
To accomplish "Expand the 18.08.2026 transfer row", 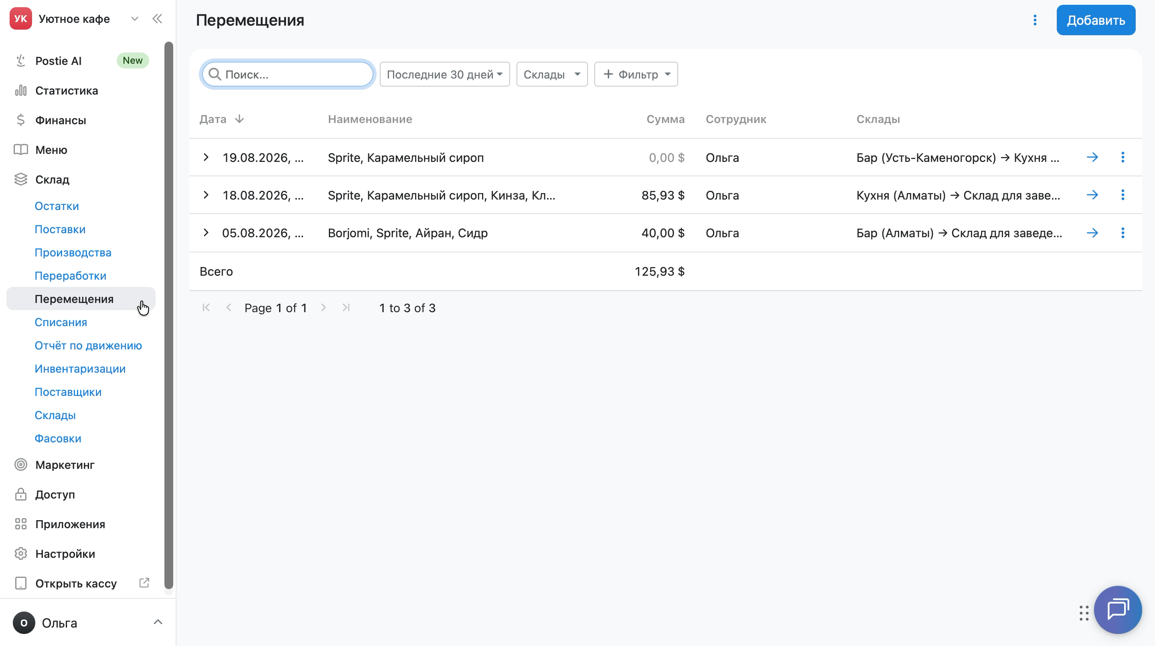I will [x=206, y=195].
